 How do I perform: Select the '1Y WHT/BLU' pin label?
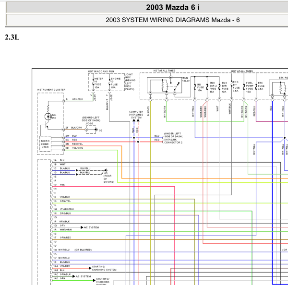(x=61, y=258)
